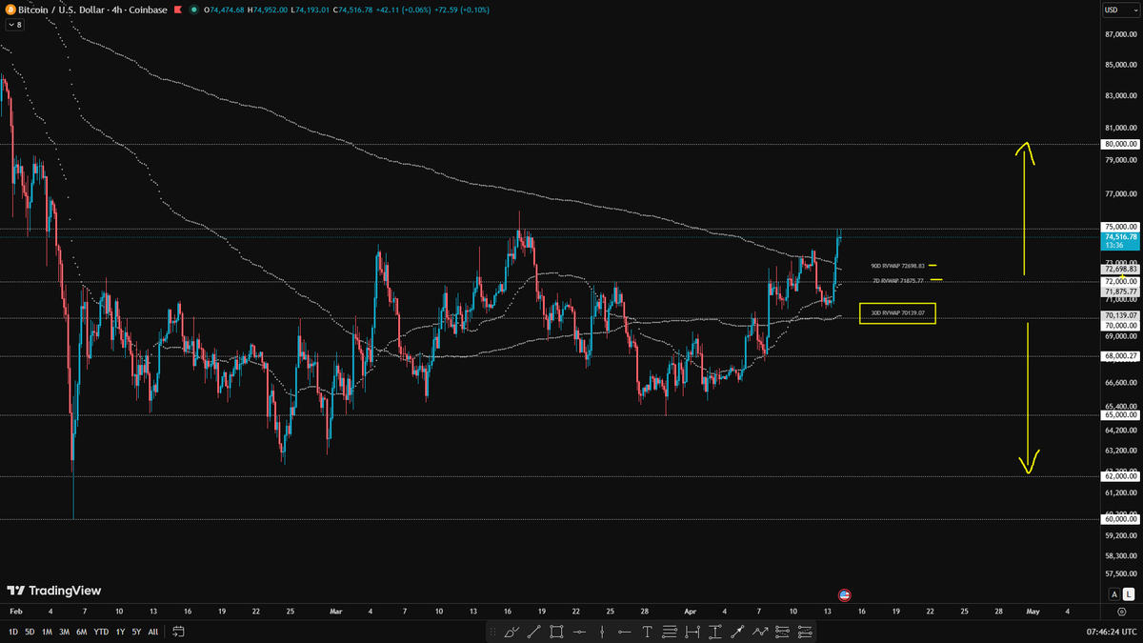
Task: Set the range to 3M
Action: (64, 631)
